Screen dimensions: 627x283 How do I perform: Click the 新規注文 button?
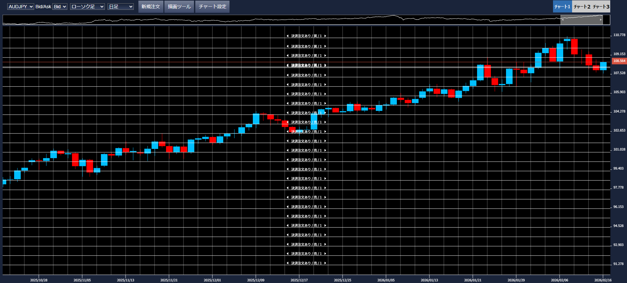(x=151, y=7)
